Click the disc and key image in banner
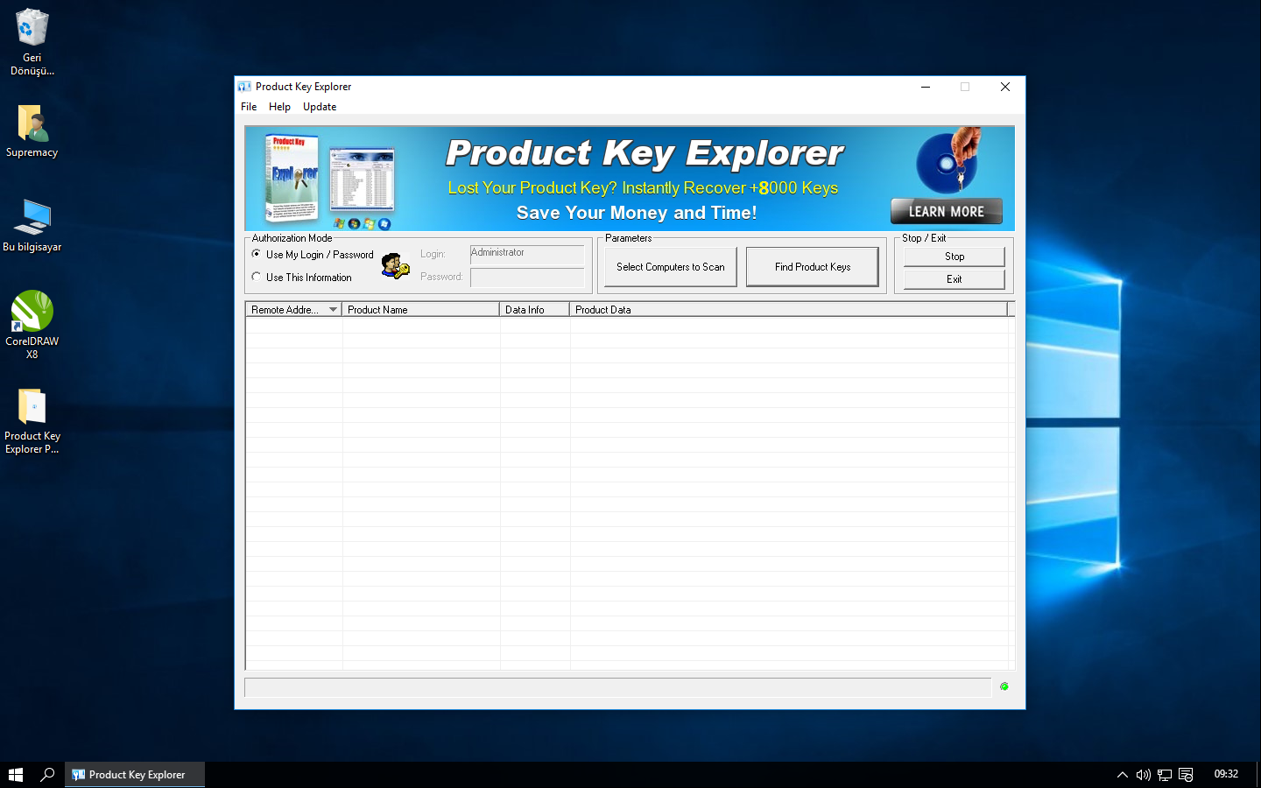 949,160
